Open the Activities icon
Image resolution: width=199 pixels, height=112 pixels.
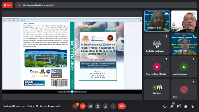point(186,106)
